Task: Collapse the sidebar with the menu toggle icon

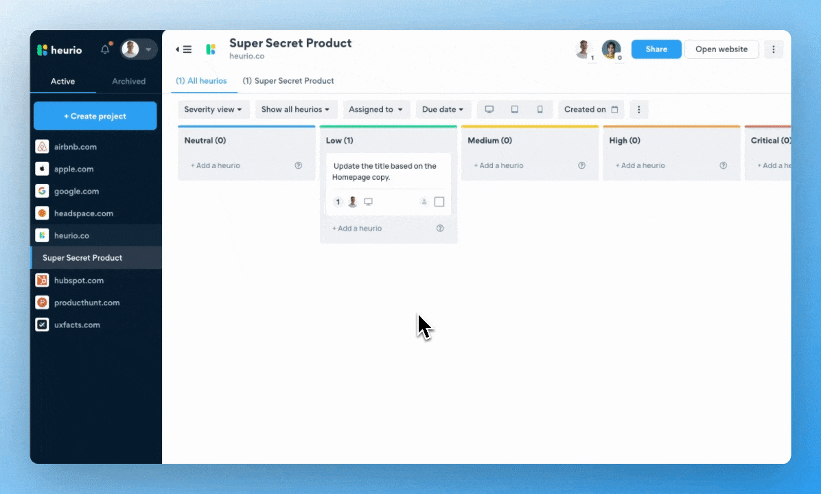Action: [183, 49]
